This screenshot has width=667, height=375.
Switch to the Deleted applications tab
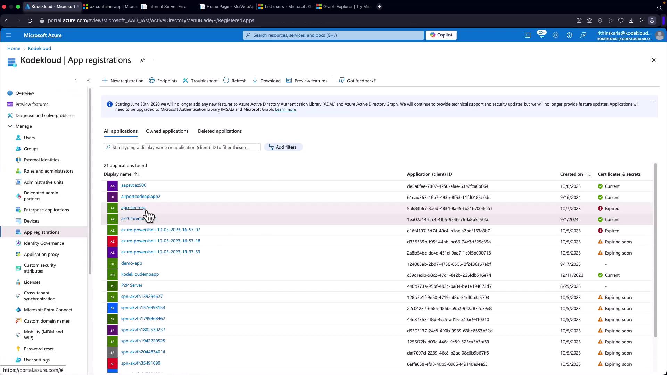220,131
